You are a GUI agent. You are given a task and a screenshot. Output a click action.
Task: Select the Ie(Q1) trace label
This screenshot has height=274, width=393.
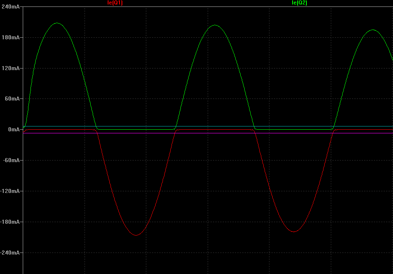(115, 3)
